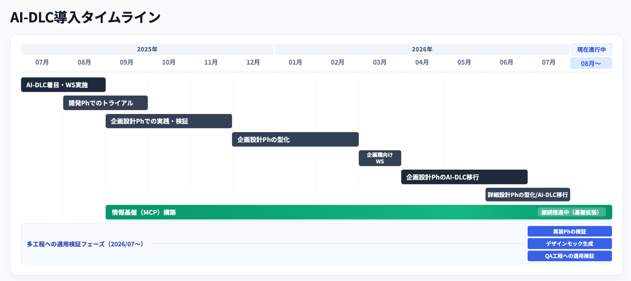Click the 継続推進中（基盤拡張） status badge
The width and height of the screenshot is (631, 281).
click(572, 212)
